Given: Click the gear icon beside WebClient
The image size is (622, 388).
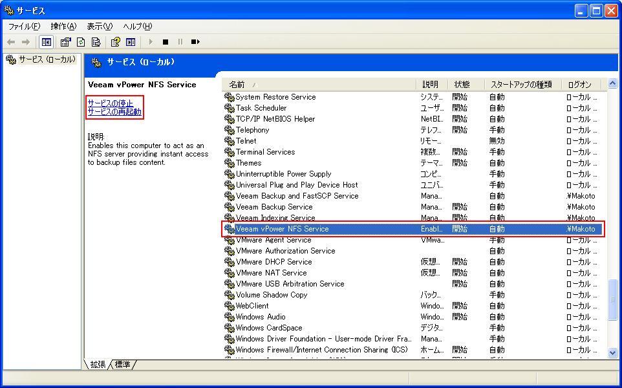Looking at the screenshot, I should (230, 306).
